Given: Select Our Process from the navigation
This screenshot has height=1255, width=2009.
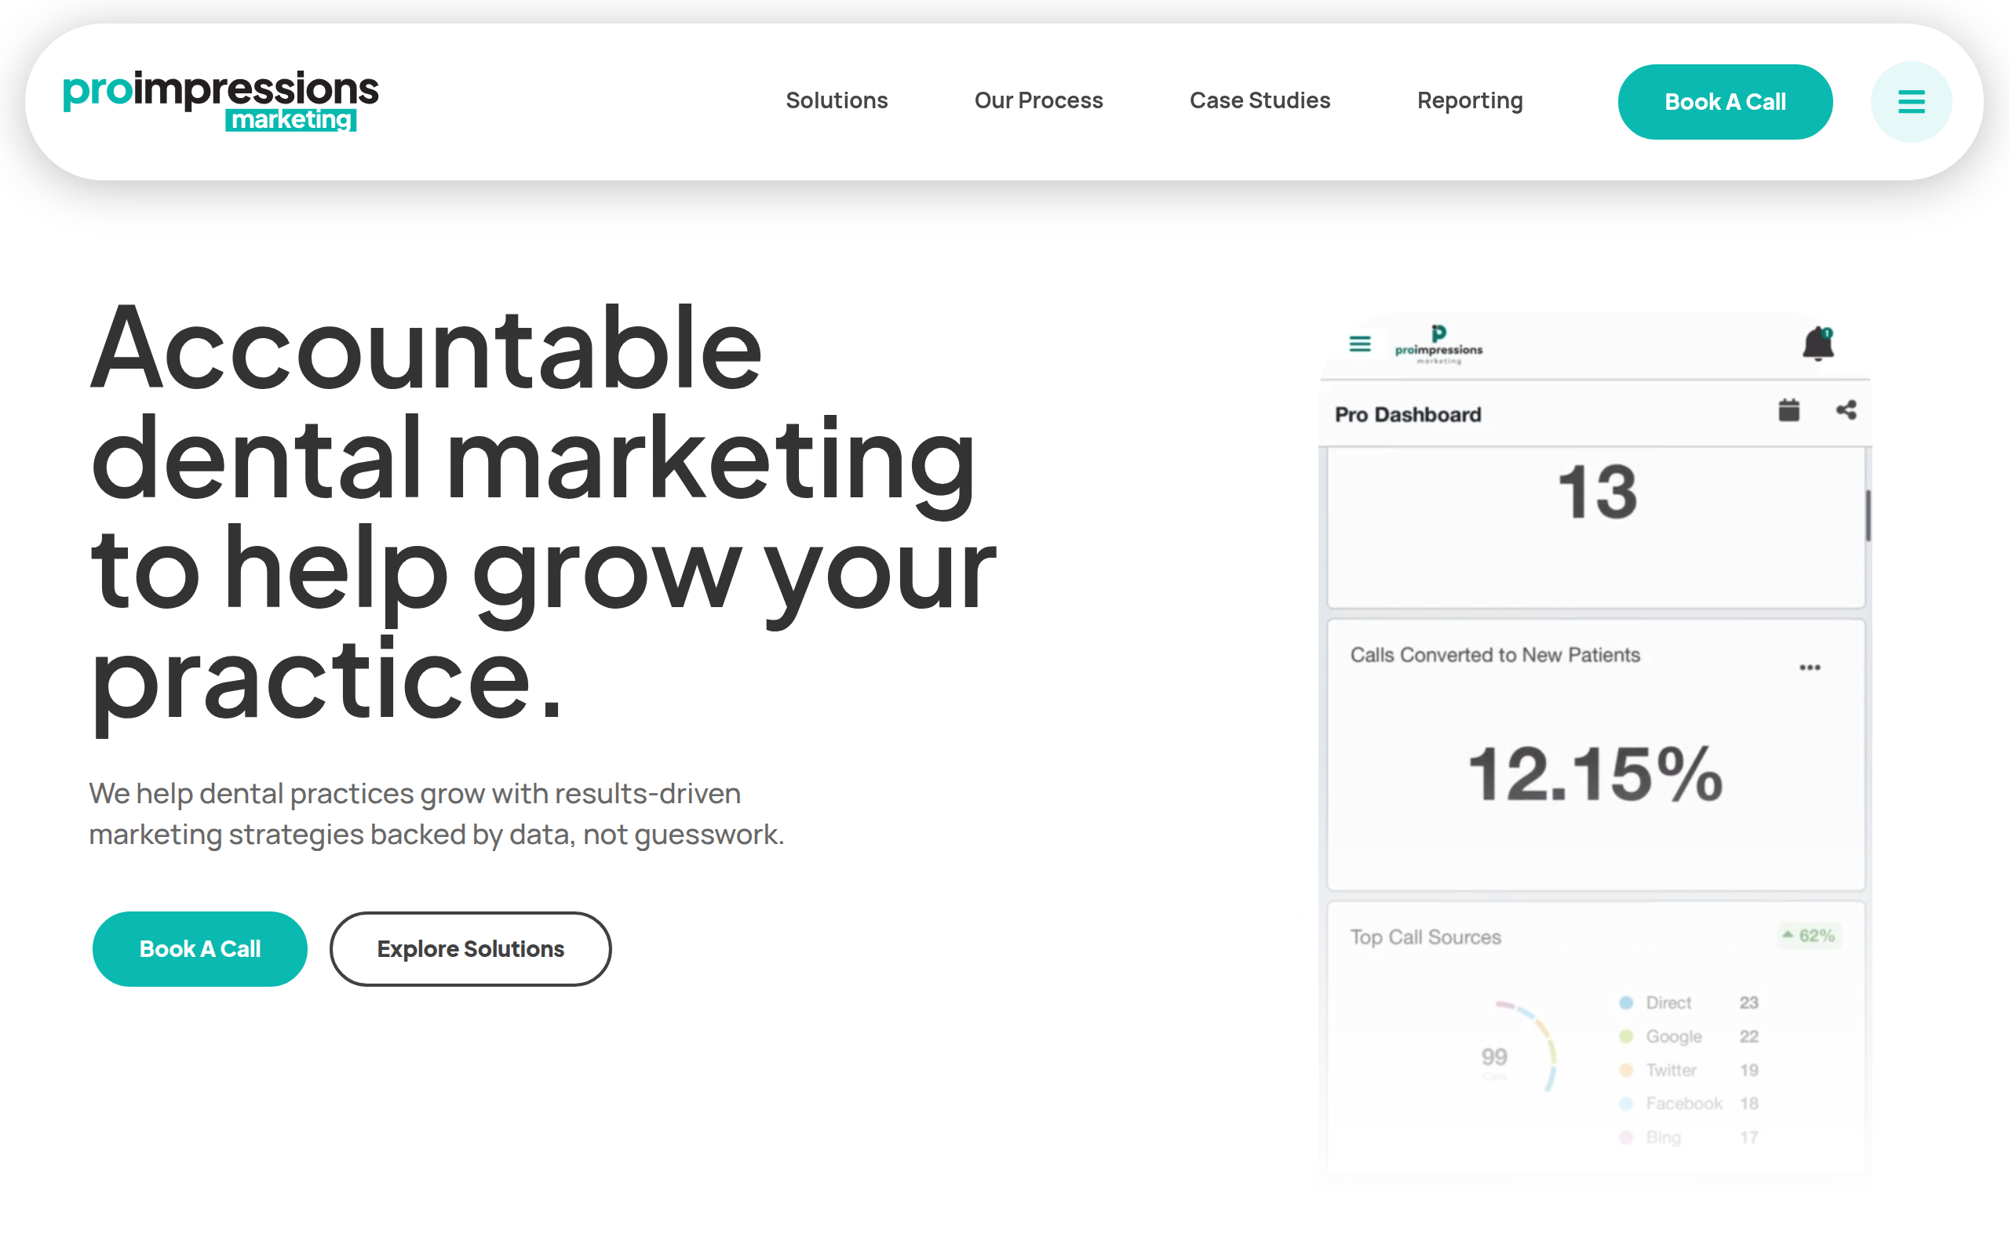Looking at the screenshot, I should pyautogui.click(x=1038, y=100).
